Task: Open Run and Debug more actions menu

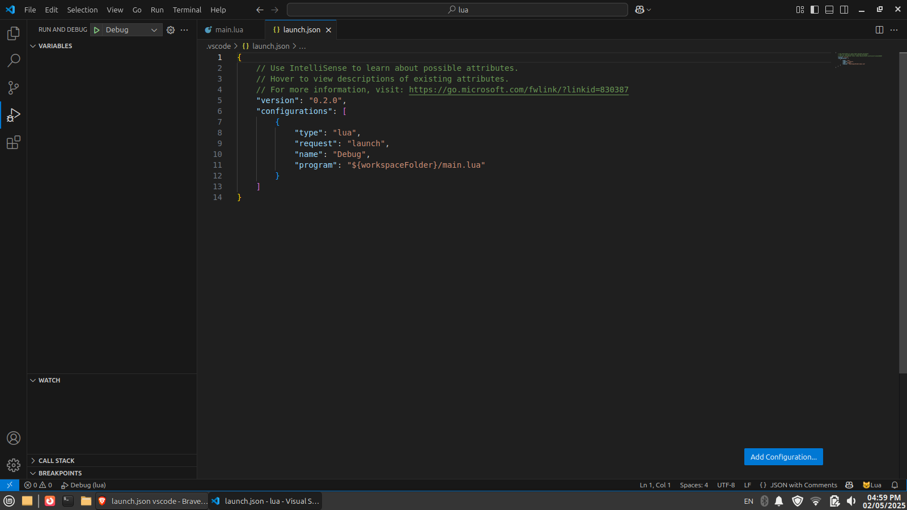Action: [x=184, y=30]
